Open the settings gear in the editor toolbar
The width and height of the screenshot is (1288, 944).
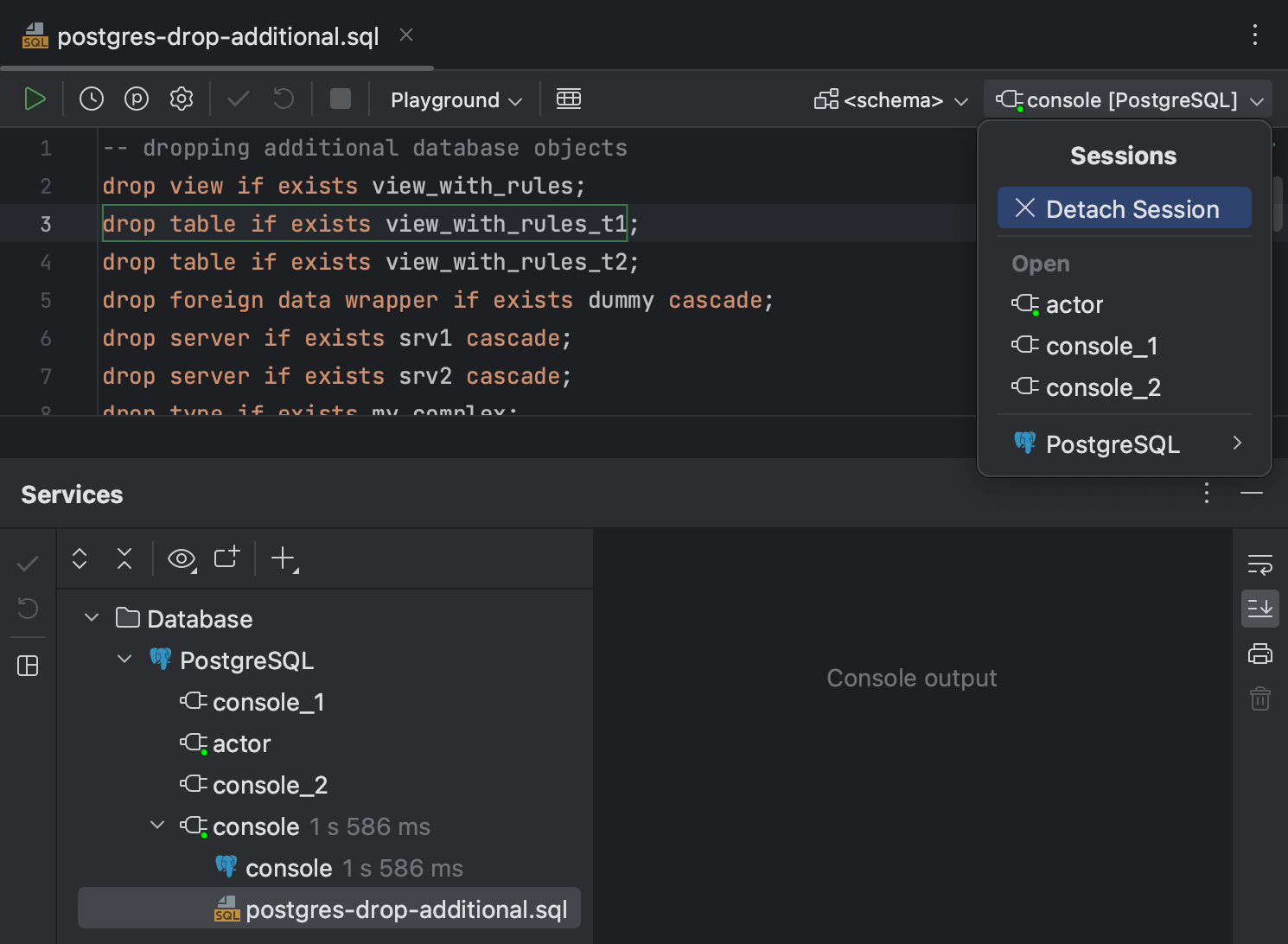(x=181, y=99)
